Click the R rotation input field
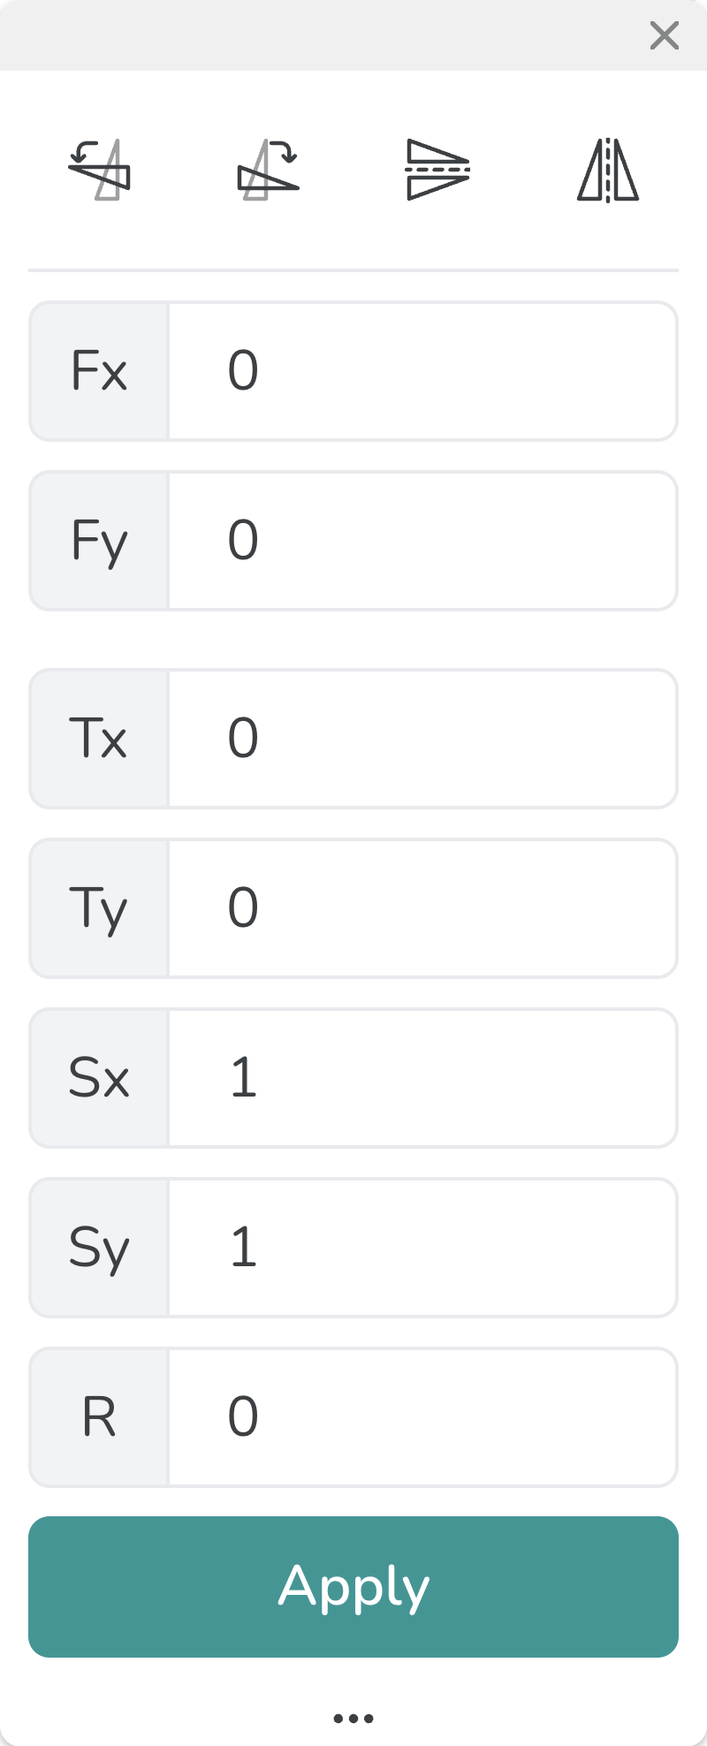This screenshot has height=1746, width=707. click(x=422, y=1417)
